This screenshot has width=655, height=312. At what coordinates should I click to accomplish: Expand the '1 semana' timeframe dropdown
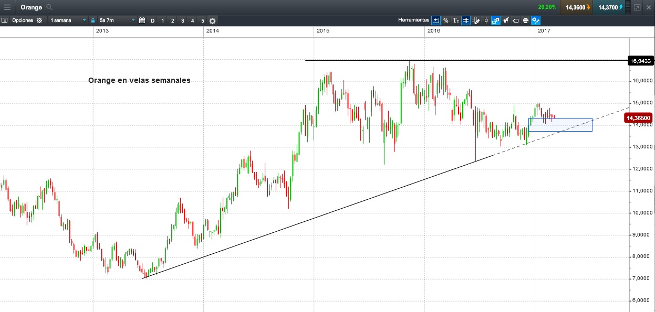click(68, 20)
